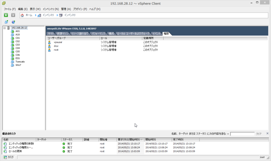Switch to the ローカル ユーザーおよびグループ tab

[x=133, y=33]
